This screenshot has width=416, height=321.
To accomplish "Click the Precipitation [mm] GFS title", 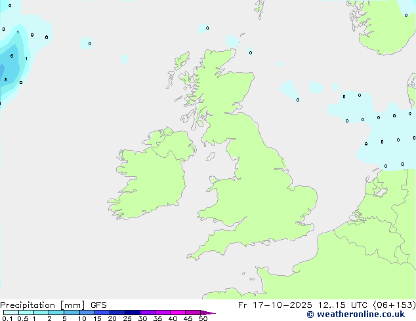I will 53,305.
